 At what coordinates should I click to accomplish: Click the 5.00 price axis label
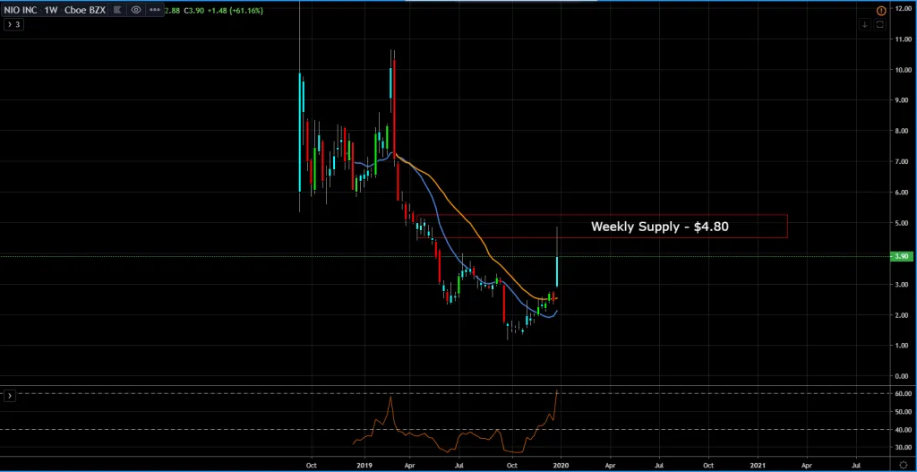pyautogui.click(x=903, y=223)
